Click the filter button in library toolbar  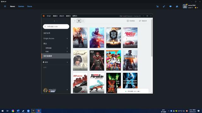143,21
